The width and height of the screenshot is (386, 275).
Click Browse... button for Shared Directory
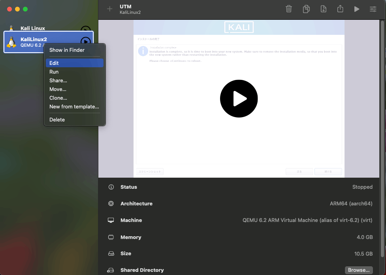click(359, 270)
